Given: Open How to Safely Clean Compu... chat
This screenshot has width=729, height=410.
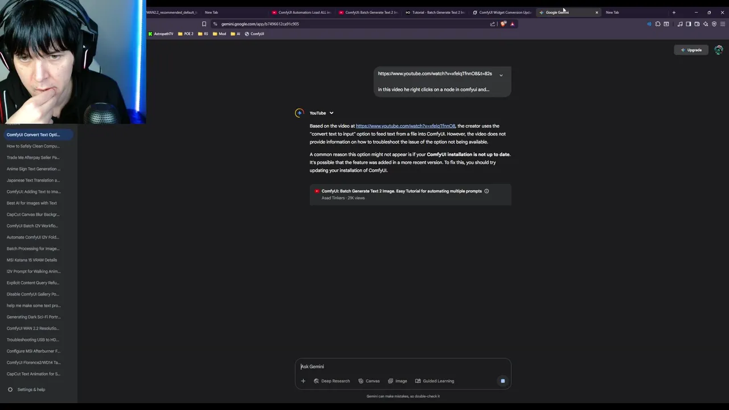Looking at the screenshot, I should coord(33,146).
